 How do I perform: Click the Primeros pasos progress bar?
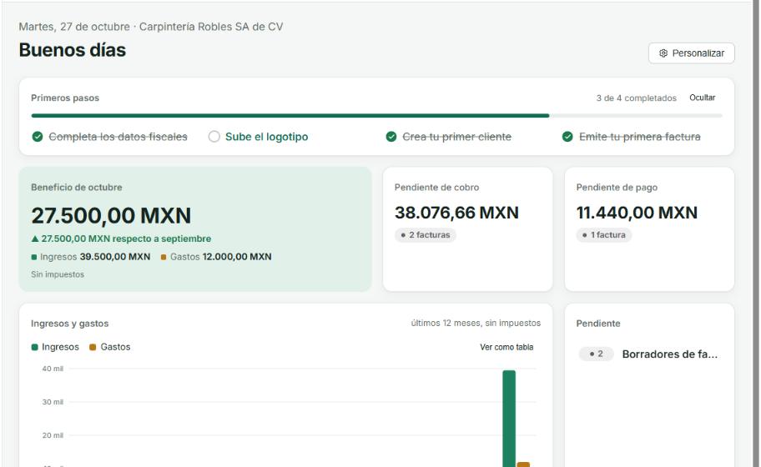click(376, 115)
